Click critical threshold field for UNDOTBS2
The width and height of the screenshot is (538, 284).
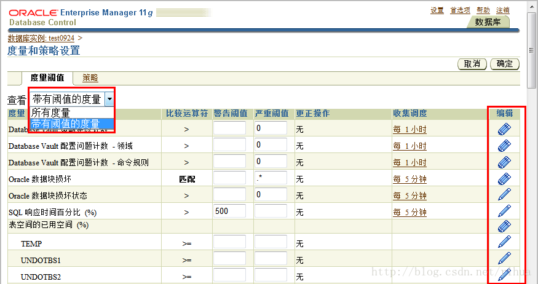271,275
